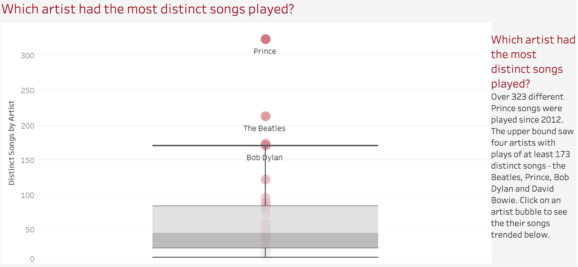The image size is (578, 267).
Task: Select the 300 axis tick label
Action: coord(28,56)
